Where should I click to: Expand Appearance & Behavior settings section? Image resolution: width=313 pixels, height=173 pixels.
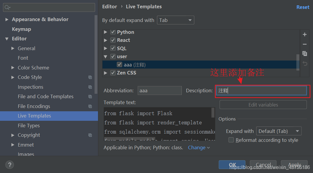click(7, 19)
